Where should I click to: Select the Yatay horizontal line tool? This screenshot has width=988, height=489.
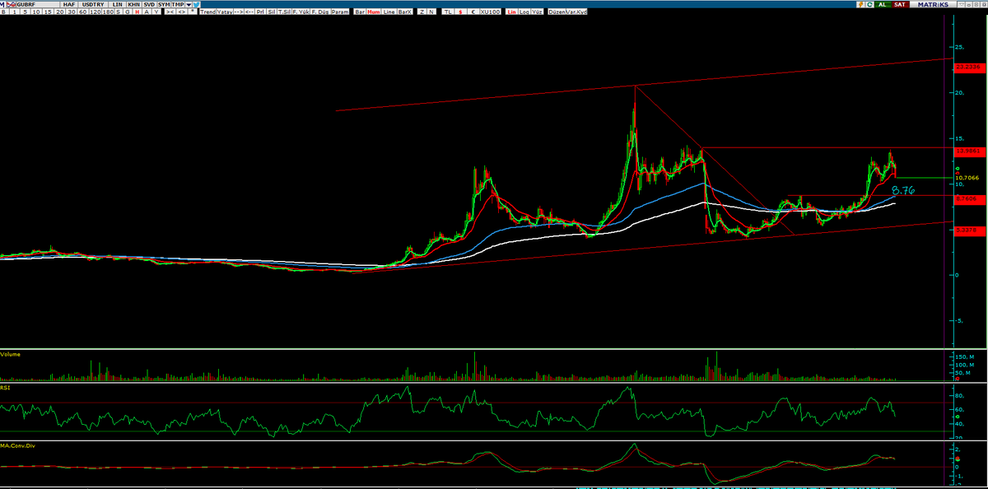pos(225,12)
